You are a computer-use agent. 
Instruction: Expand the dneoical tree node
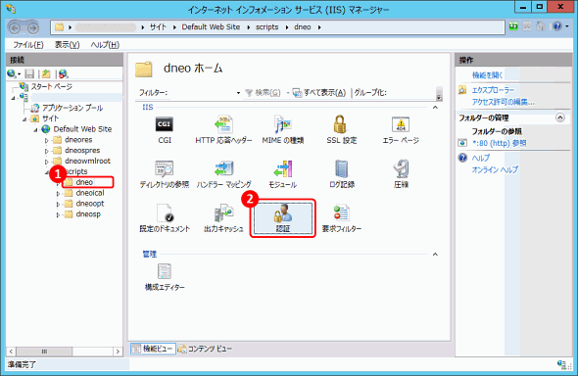point(58,193)
